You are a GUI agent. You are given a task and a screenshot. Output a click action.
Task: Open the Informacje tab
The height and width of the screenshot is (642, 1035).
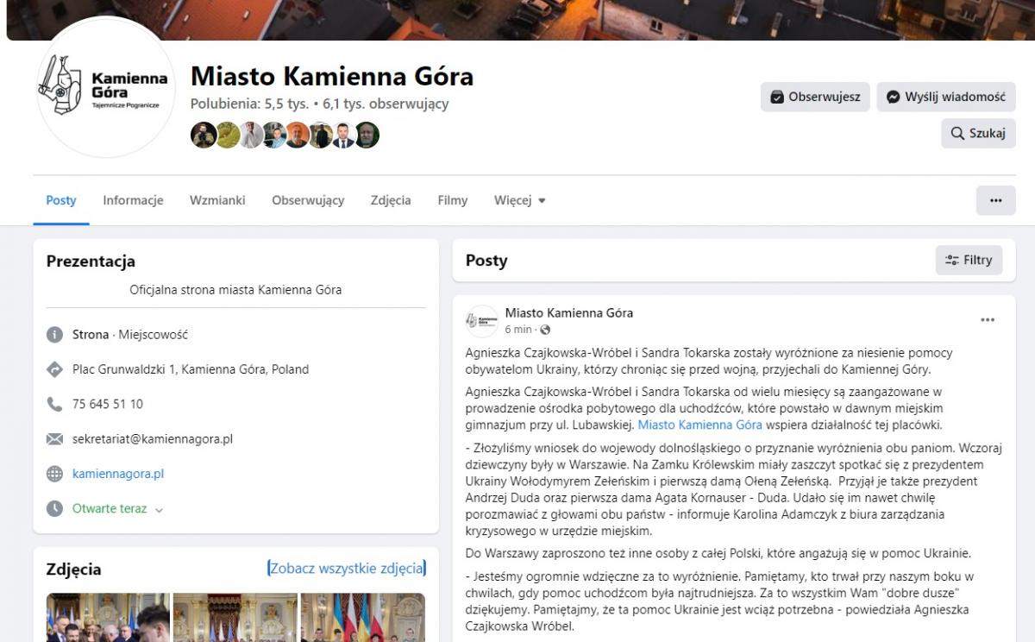(x=133, y=200)
